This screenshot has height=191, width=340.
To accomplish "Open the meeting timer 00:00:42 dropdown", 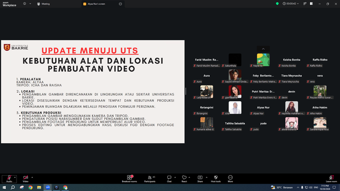I will tap(291, 4).
